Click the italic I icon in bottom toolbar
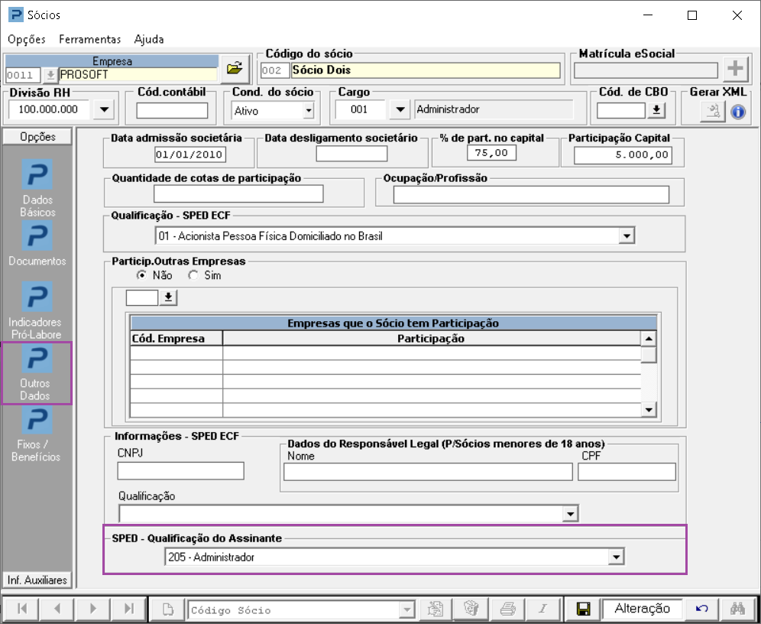Image resolution: width=761 pixels, height=624 pixels. [543, 609]
